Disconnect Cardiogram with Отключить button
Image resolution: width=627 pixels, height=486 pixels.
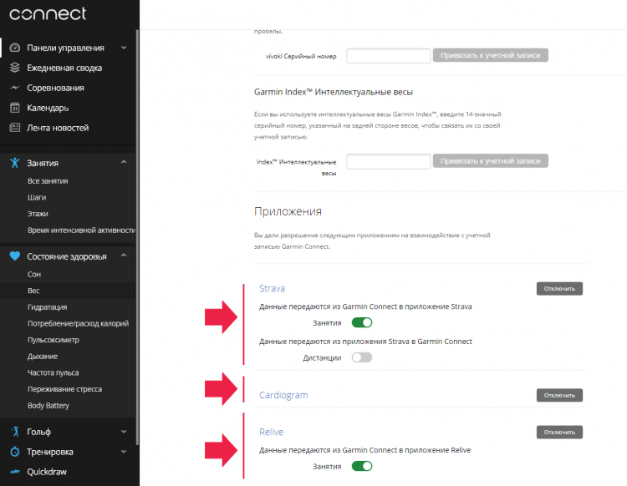point(559,395)
